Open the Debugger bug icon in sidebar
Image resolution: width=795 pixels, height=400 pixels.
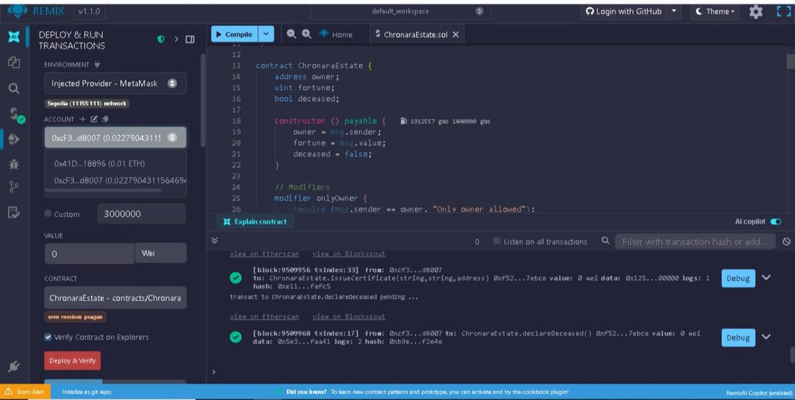click(14, 164)
